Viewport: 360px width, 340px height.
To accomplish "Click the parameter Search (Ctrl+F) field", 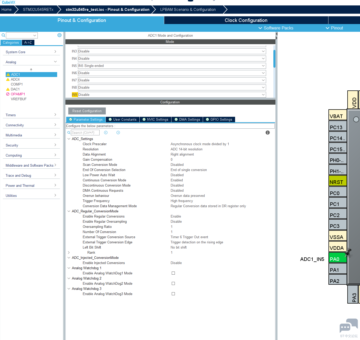I will (x=85, y=133).
